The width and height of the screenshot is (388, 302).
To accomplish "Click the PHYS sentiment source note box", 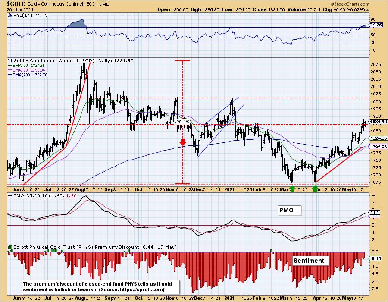I will click(101, 286).
